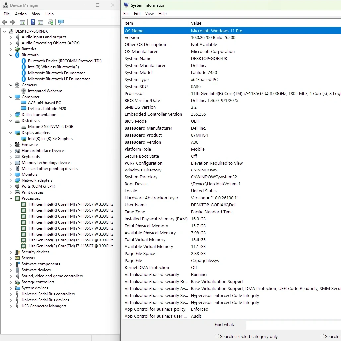Select Intel(R) Iris(R) Xe Graphics adapter
This screenshot has width=341, height=341.
coord(50,139)
